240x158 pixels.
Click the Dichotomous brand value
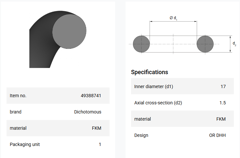[x=88, y=112]
